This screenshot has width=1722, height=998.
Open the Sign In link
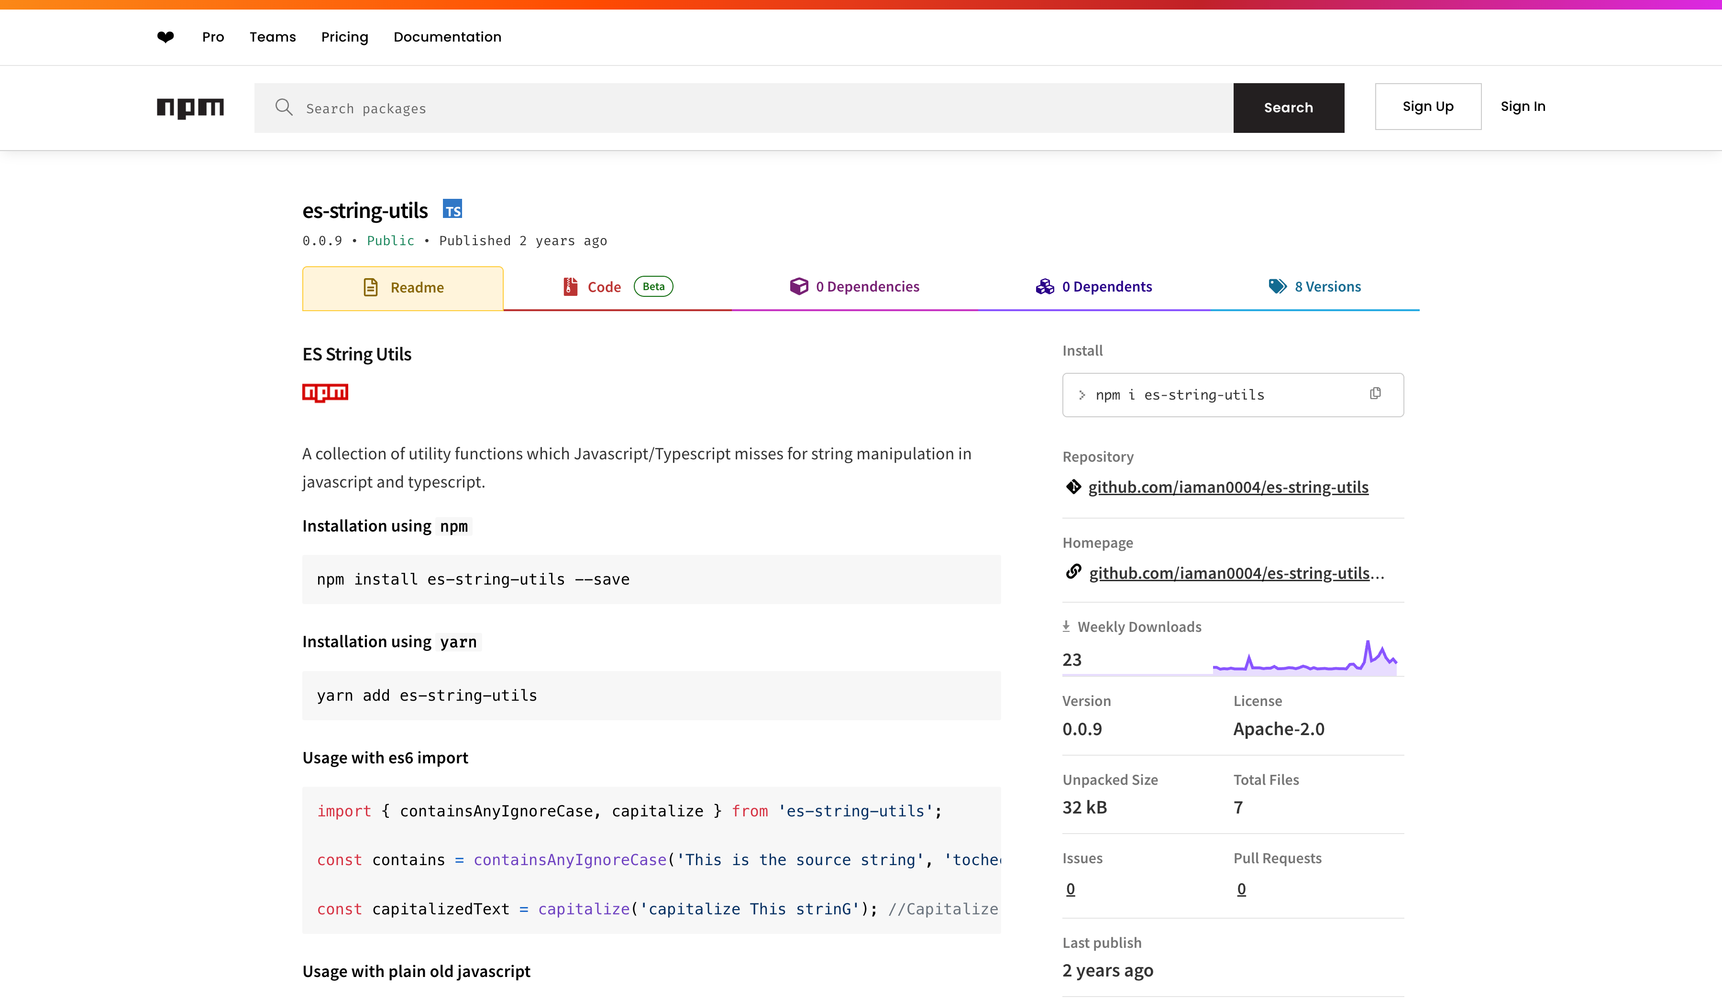click(x=1523, y=107)
